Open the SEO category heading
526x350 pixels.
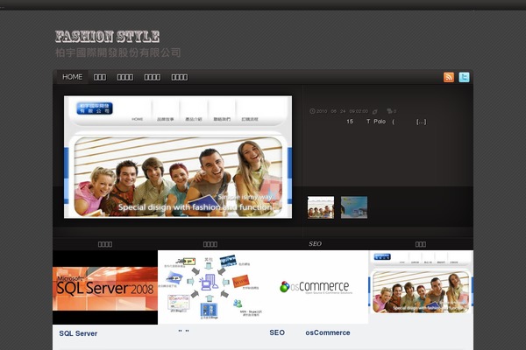click(x=315, y=244)
